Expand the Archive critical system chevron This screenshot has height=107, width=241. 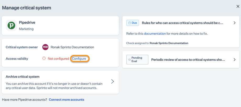[113, 81]
